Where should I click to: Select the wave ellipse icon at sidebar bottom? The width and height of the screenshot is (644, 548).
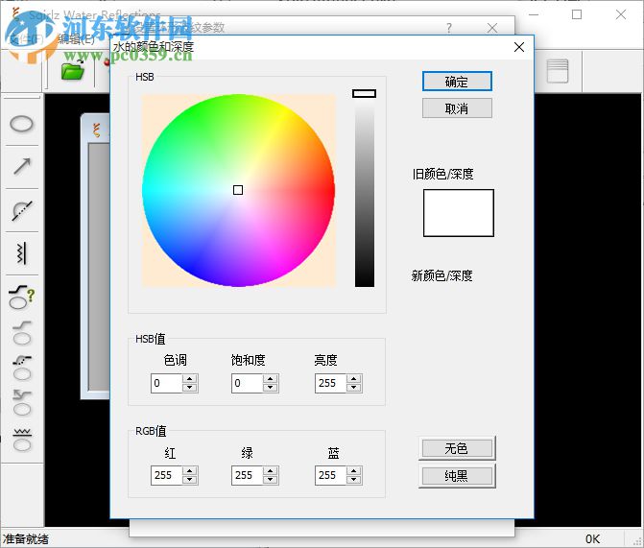tap(22, 440)
